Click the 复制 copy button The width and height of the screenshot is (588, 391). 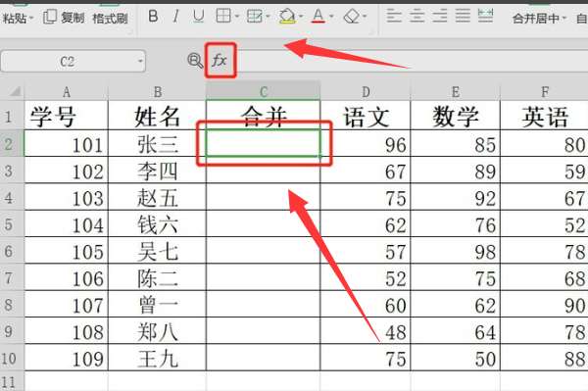[64, 18]
